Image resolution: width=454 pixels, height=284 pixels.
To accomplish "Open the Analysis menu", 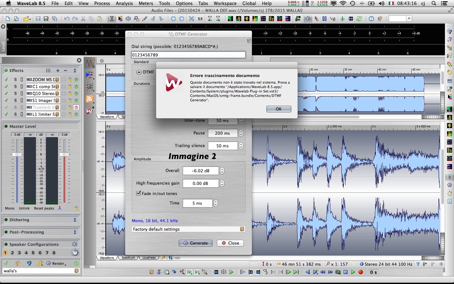I will pos(124,3).
